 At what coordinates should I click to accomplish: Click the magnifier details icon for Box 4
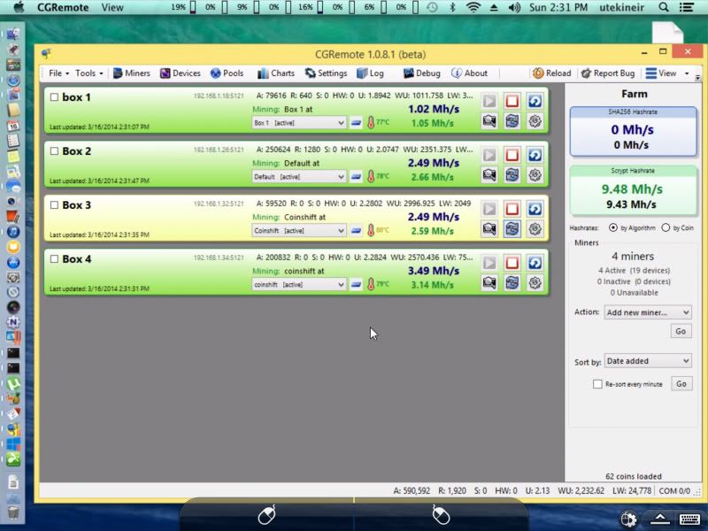click(x=489, y=283)
